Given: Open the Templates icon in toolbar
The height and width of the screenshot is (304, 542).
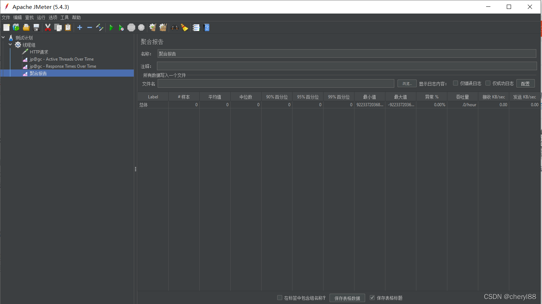Looking at the screenshot, I should click(x=16, y=27).
